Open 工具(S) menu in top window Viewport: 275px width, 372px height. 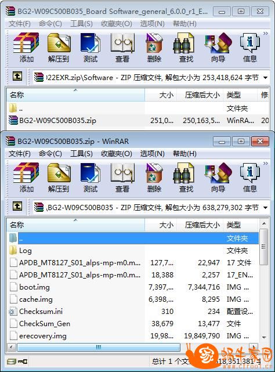(81, 24)
